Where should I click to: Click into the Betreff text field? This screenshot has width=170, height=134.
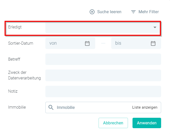(x=103, y=59)
